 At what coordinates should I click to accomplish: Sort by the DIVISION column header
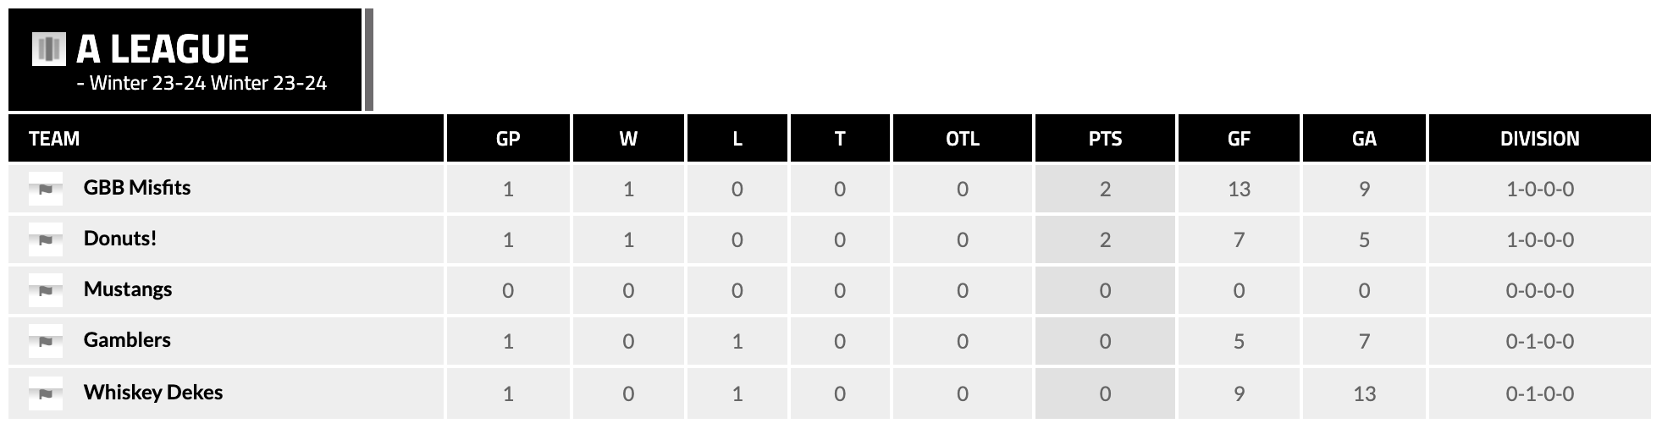click(x=1539, y=139)
